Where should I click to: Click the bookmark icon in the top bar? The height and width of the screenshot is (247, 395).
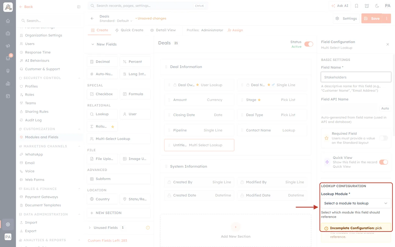coord(357,6)
